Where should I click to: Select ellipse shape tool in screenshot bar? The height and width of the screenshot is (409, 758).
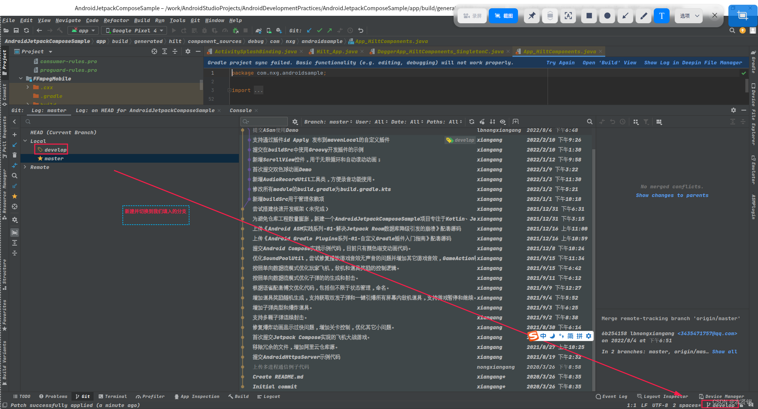607,16
